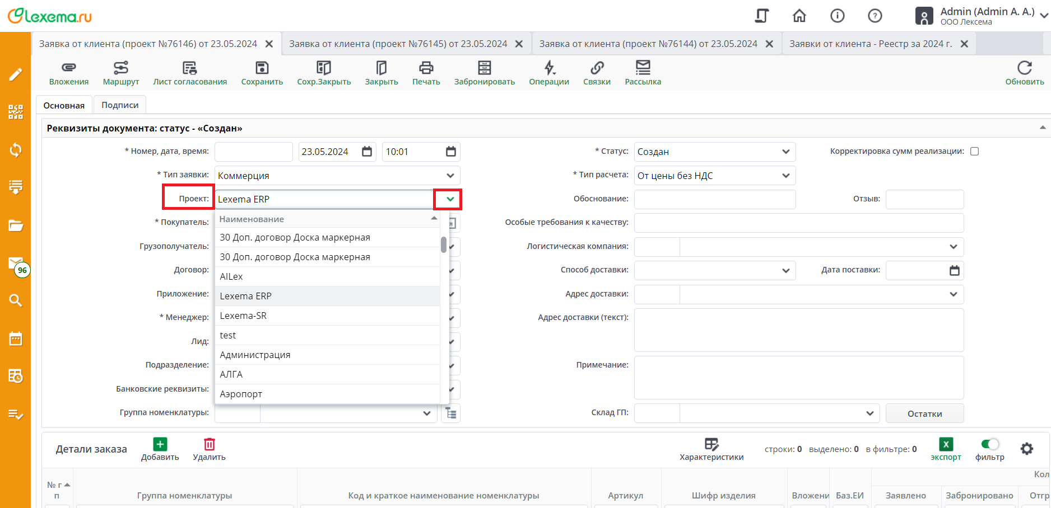This screenshot has height=508, width=1051.
Task: Delete a row with Удалить trash icon
Action: click(209, 444)
